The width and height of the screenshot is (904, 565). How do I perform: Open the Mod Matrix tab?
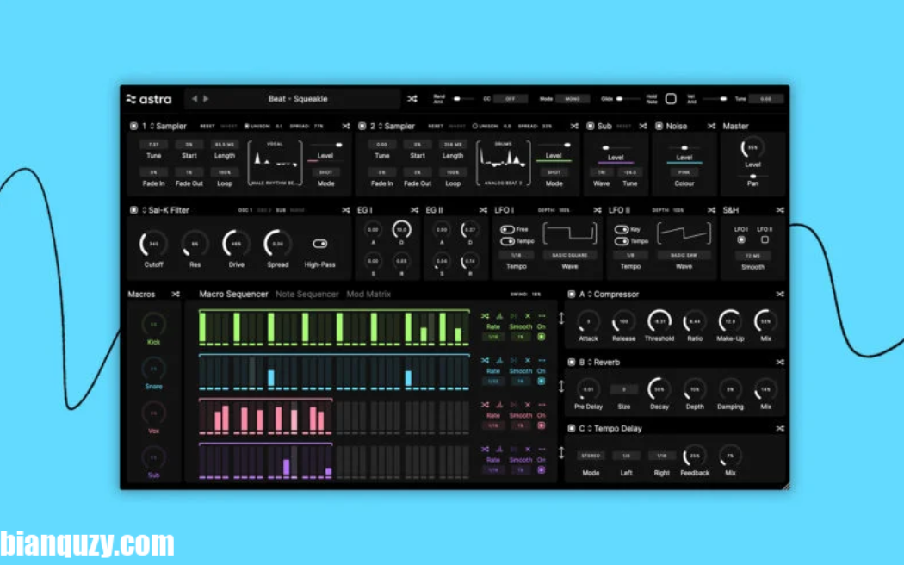(368, 295)
